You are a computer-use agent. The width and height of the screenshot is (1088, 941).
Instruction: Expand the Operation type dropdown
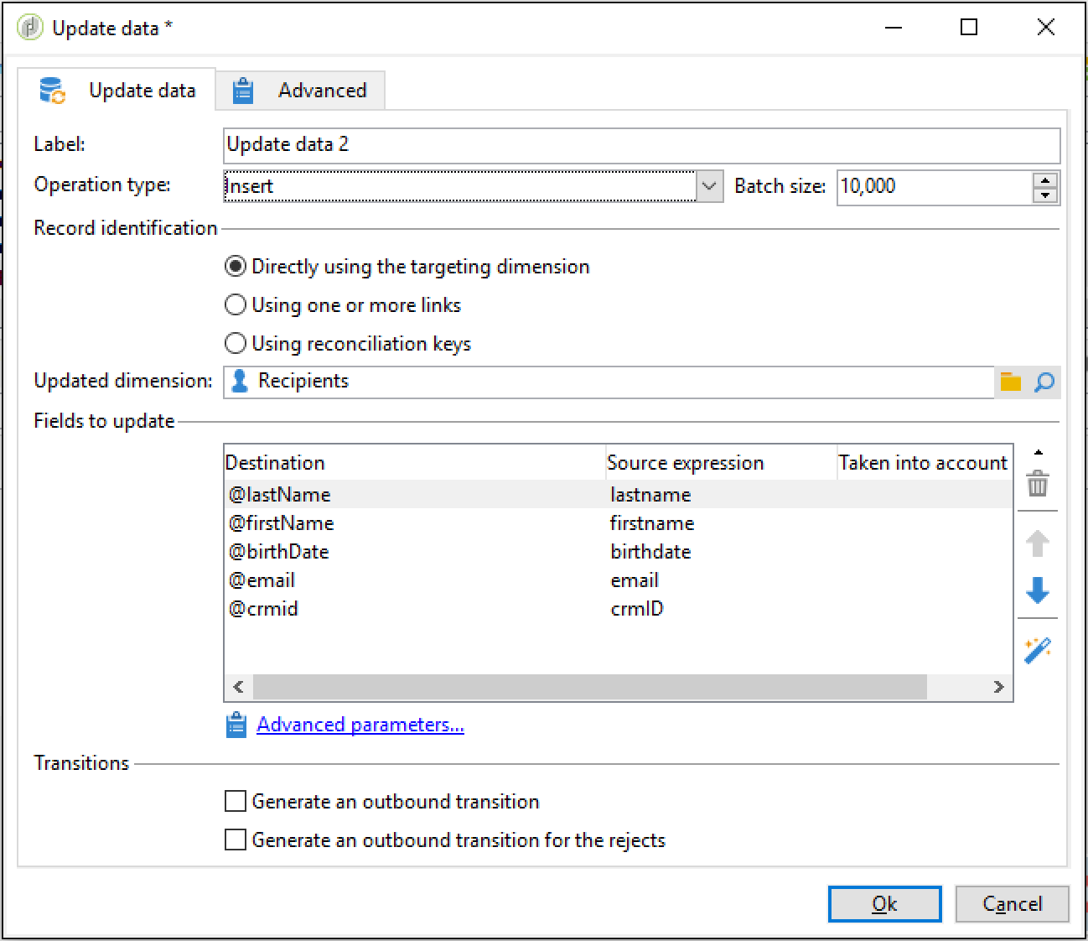709,186
